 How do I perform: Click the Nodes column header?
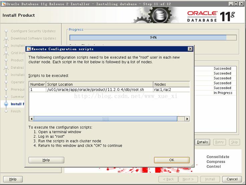pyautogui.click(x=171, y=84)
